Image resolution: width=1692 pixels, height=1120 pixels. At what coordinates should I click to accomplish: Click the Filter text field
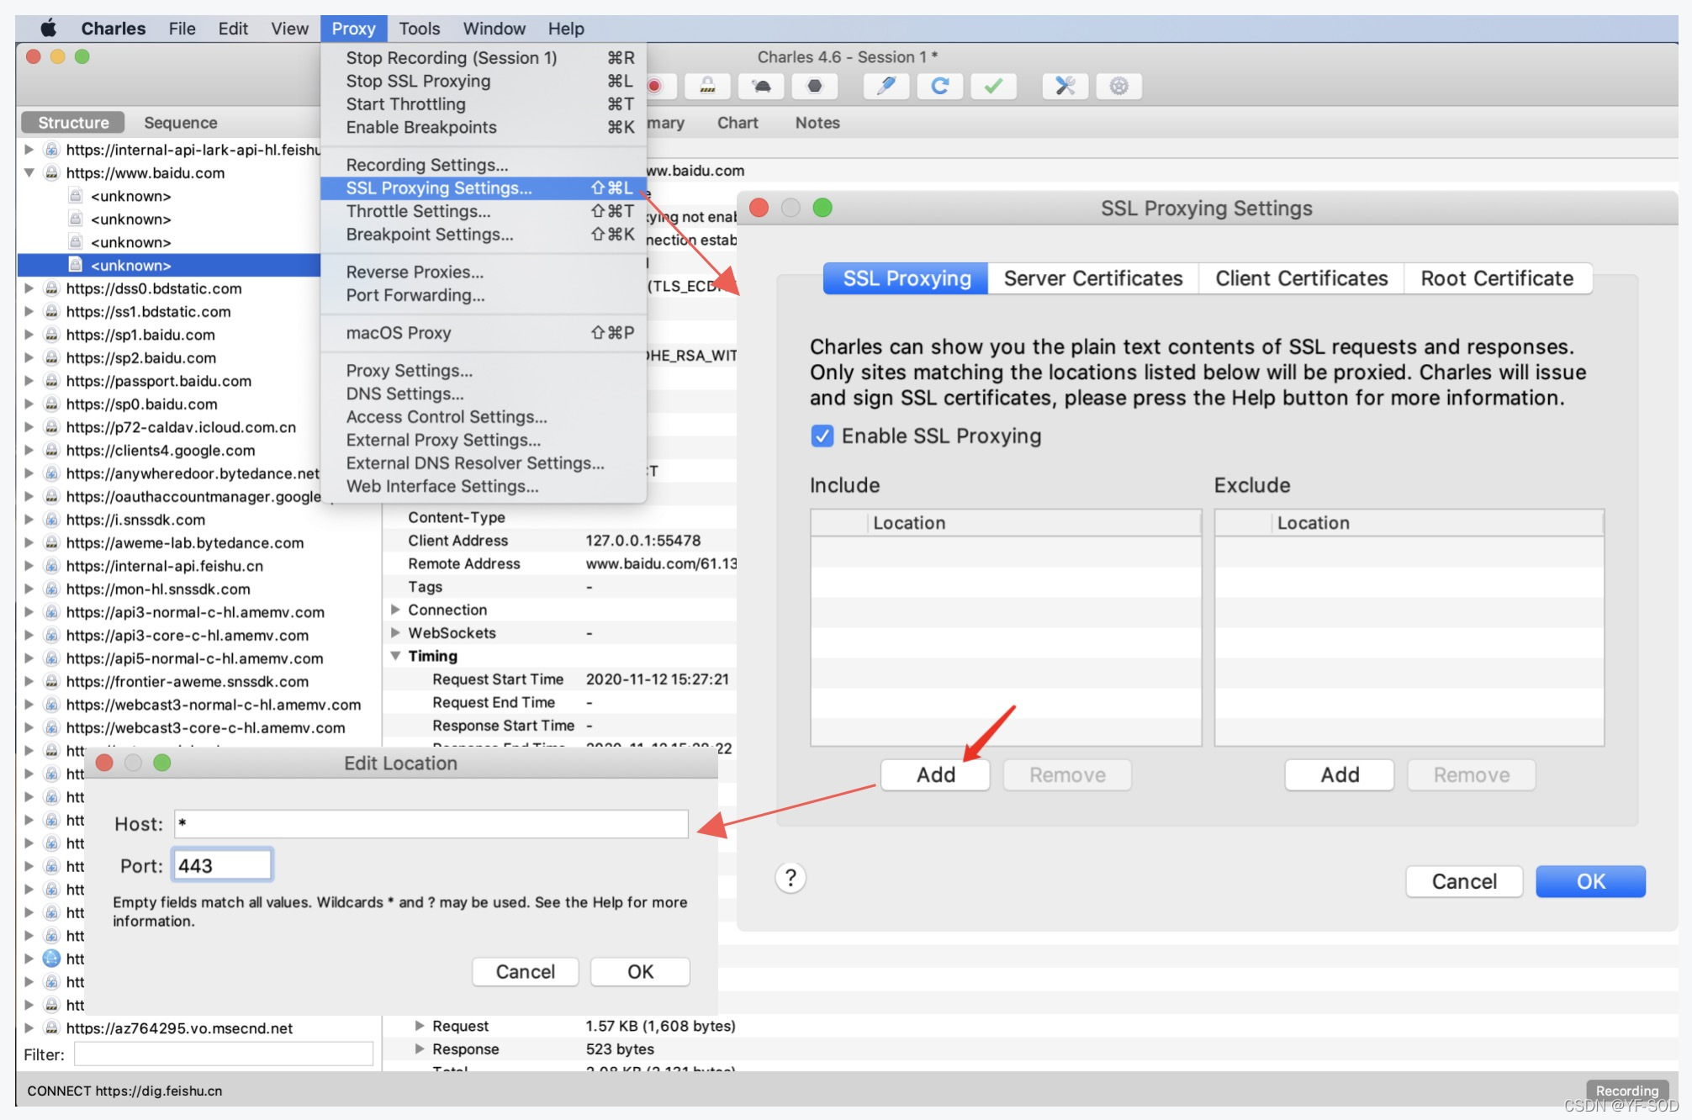(x=224, y=1054)
